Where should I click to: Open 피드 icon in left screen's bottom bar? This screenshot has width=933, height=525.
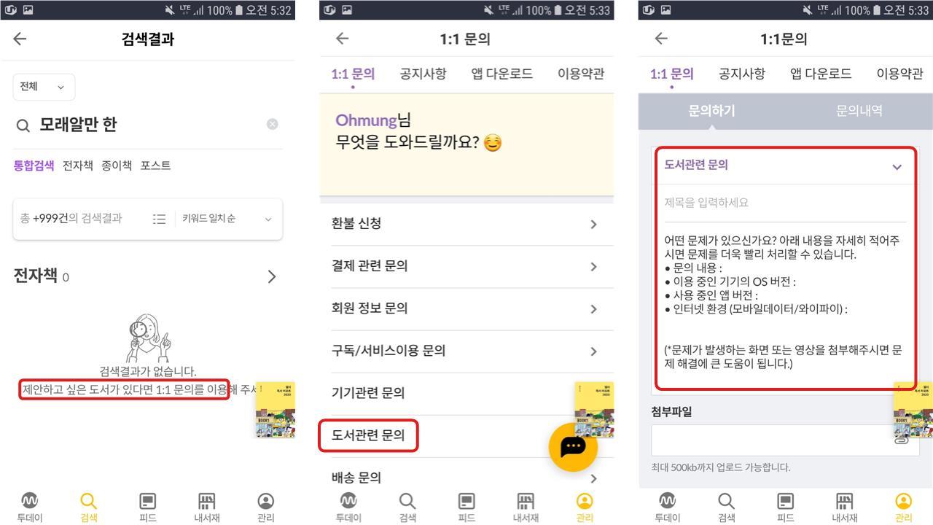coord(148,507)
